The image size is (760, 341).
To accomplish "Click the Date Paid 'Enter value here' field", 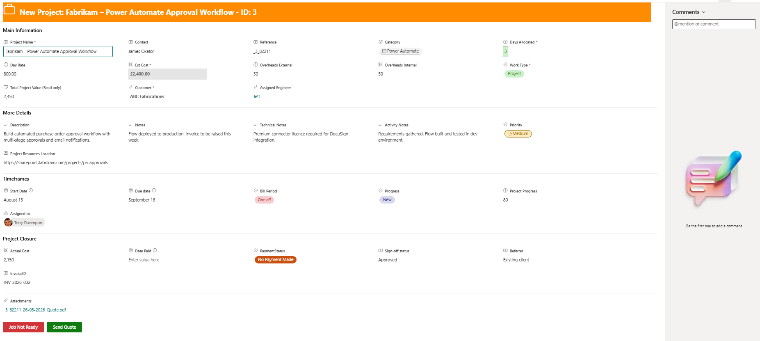I will pos(144,260).
